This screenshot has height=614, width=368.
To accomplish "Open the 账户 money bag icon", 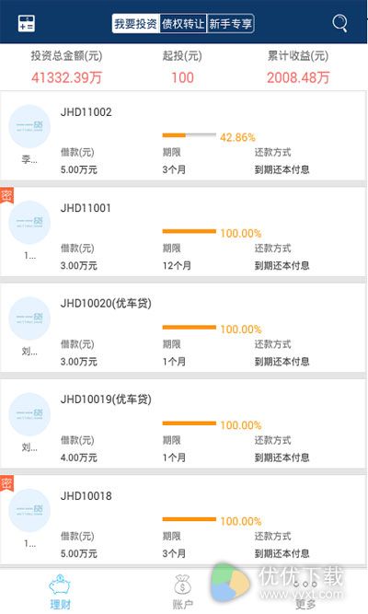I will pyautogui.click(x=182, y=585).
